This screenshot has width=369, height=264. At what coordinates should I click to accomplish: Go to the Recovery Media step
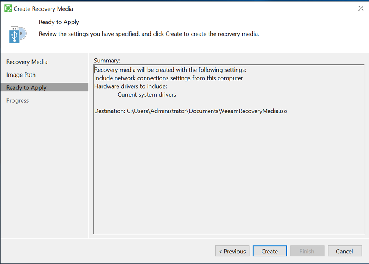27,62
